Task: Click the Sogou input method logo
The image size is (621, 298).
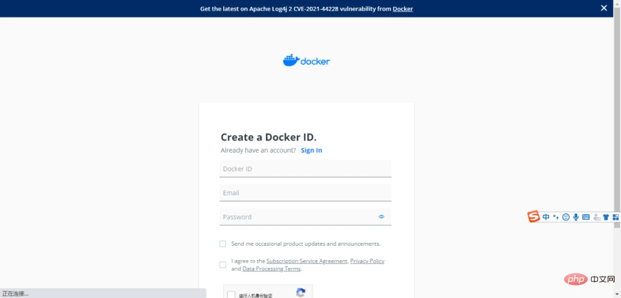Action: tap(534, 216)
